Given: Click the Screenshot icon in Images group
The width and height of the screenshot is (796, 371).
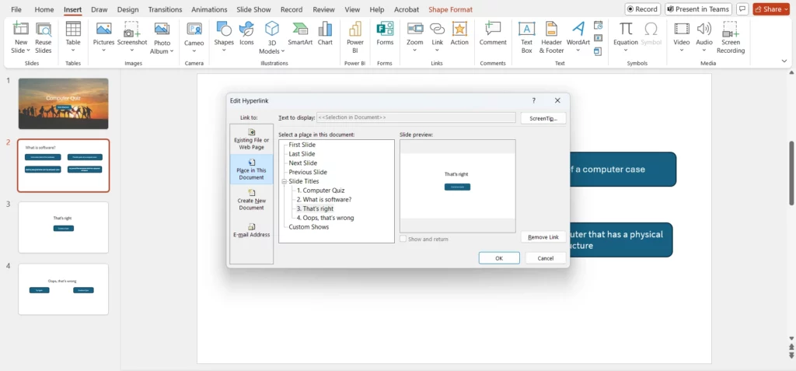Looking at the screenshot, I should point(131,33).
